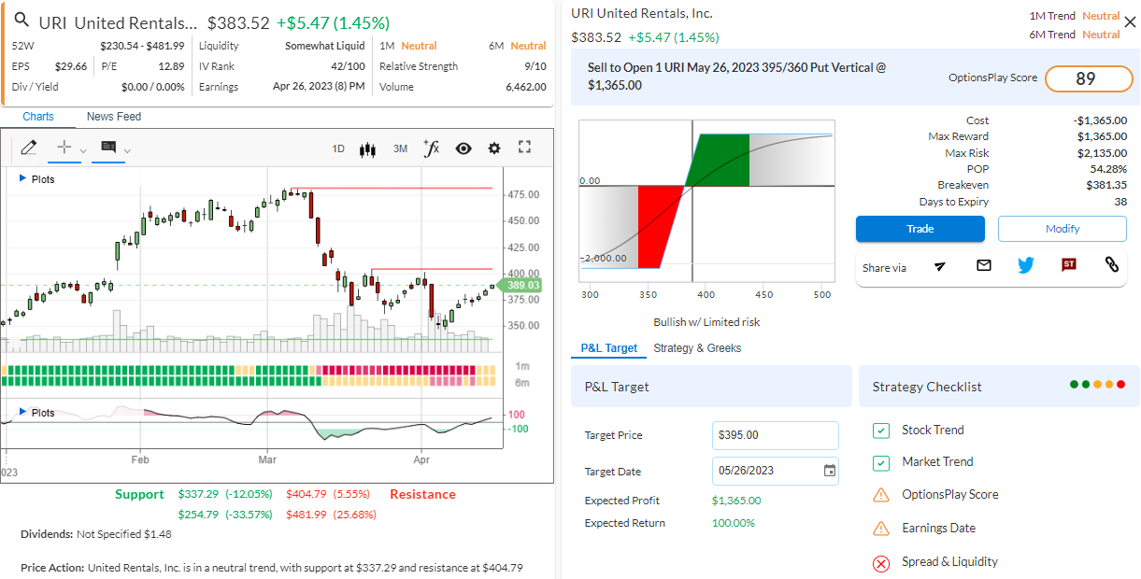
Task: Click the POP value 54.28%
Action: coord(1108,169)
